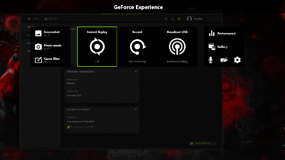Toggle the remember account checkbox

point(68,127)
